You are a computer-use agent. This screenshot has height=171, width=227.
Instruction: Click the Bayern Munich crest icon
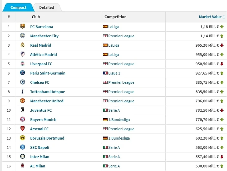pos(22,119)
